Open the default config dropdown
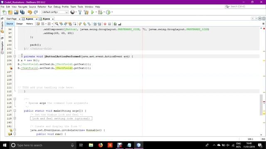 [x=55, y=12]
